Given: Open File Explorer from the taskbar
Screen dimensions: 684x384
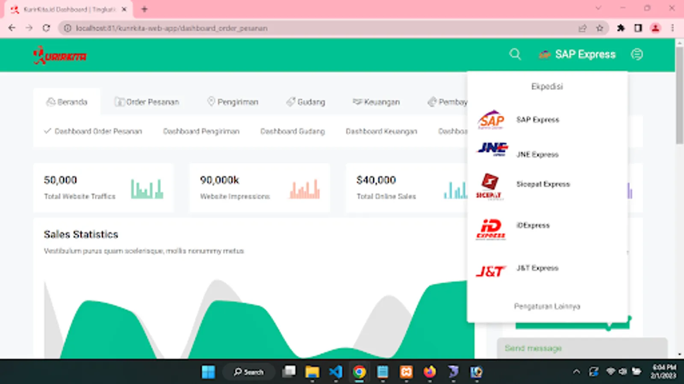Looking at the screenshot, I should [312, 372].
